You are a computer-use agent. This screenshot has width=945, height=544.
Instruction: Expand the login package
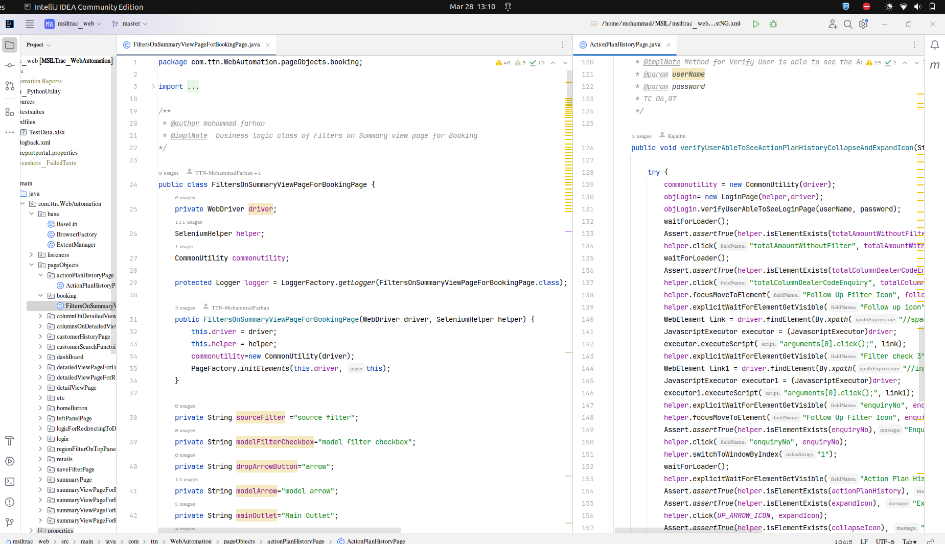[41, 439]
